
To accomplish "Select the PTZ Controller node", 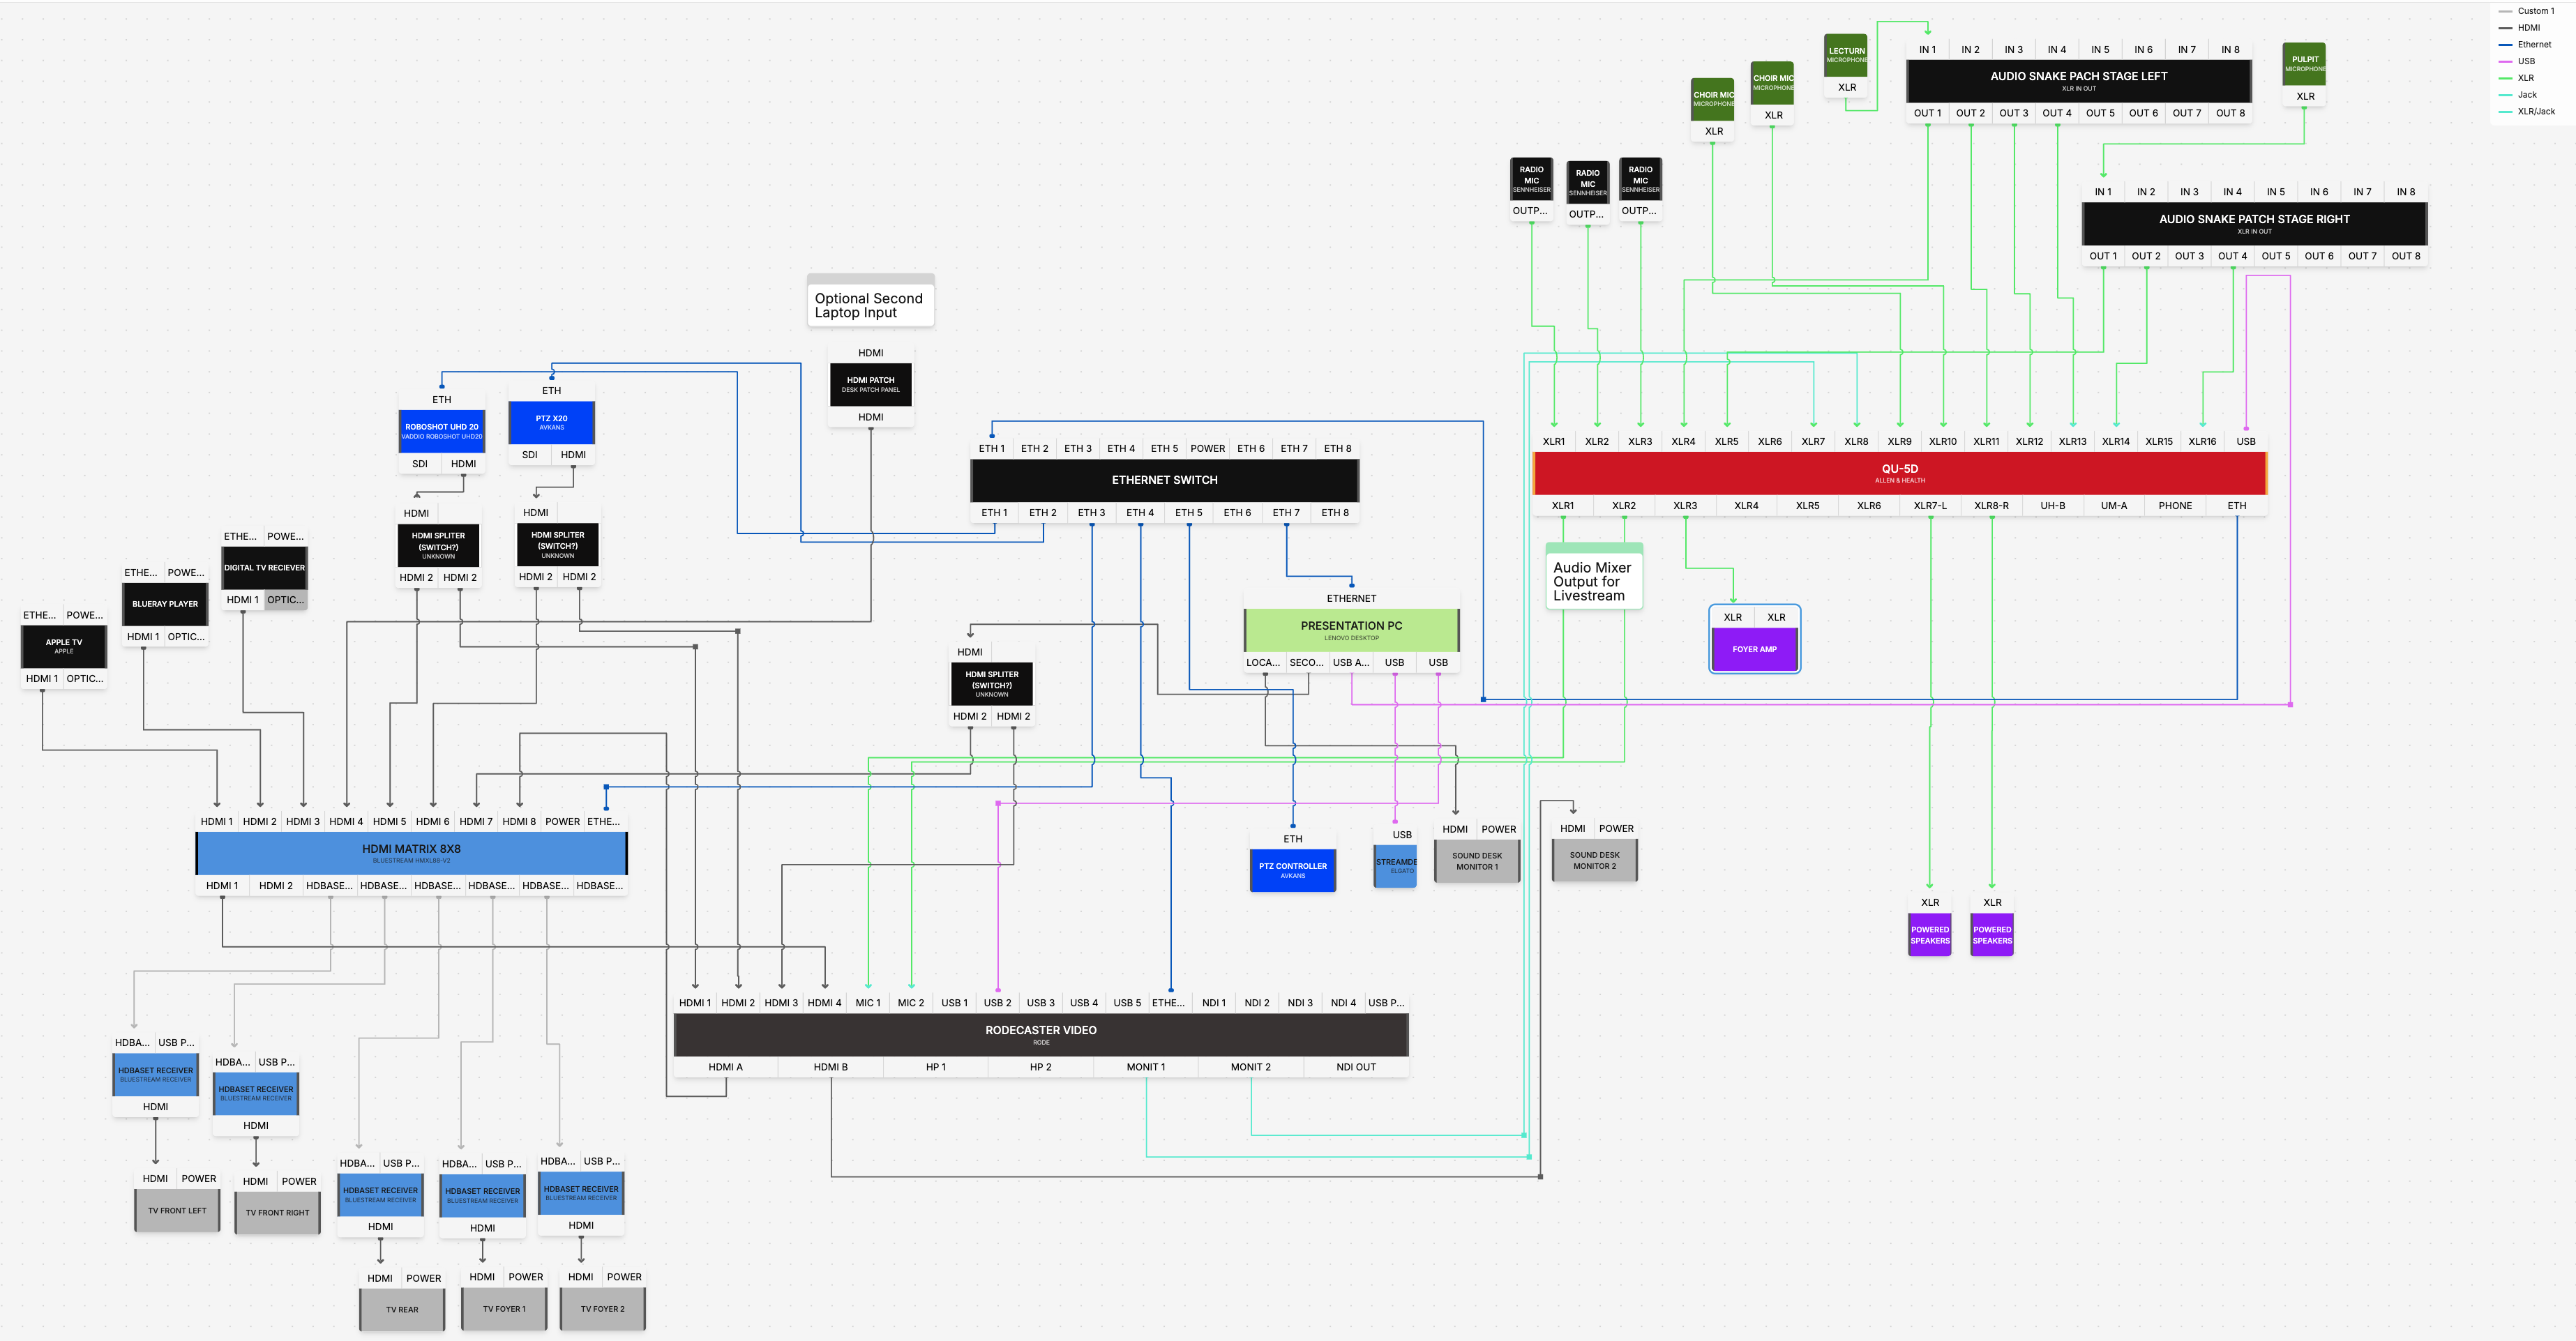I will pos(1292,870).
